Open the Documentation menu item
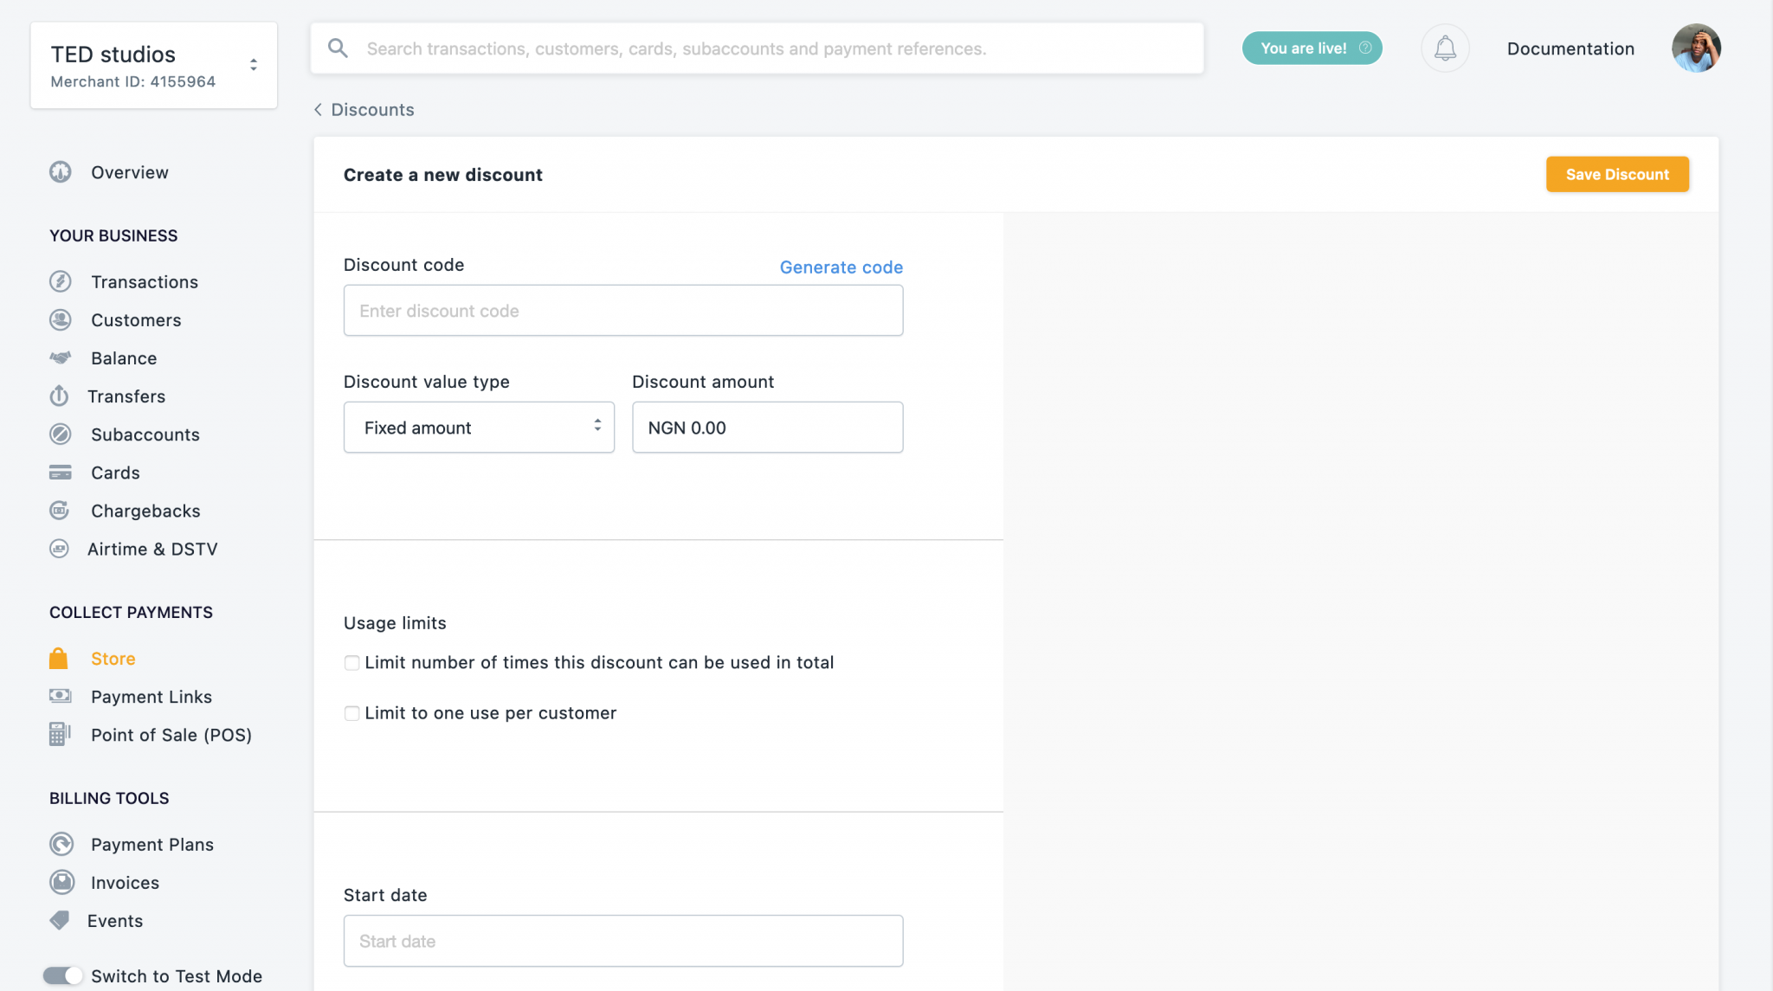Viewport: 1773px width, 991px height. tap(1570, 48)
